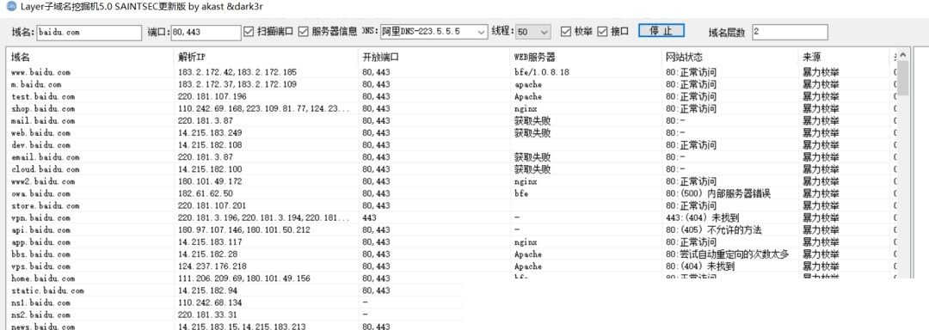Click IP cell 220.181.107.196
The width and height of the screenshot is (929, 330).
click(x=212, y=96)
